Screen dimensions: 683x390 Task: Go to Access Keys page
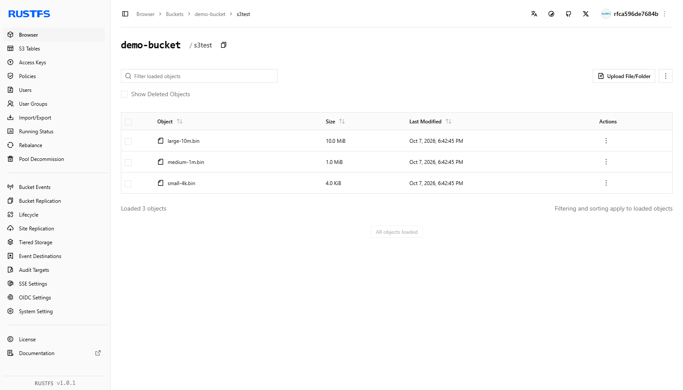(x=54, y=62)
